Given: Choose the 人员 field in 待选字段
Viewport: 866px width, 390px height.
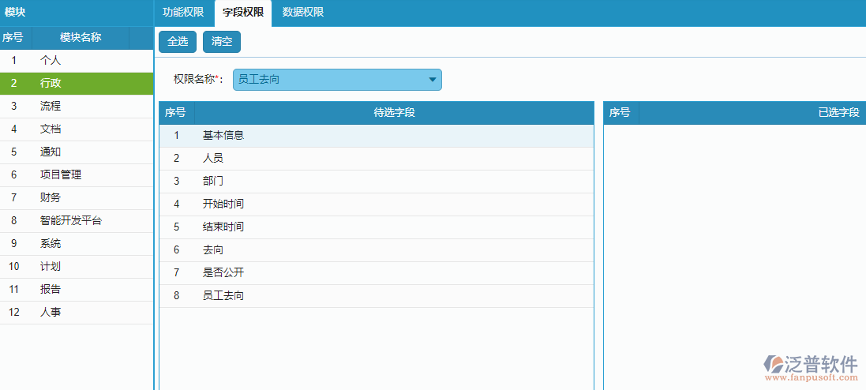Looking at the screenshot, I should [377, 159].
